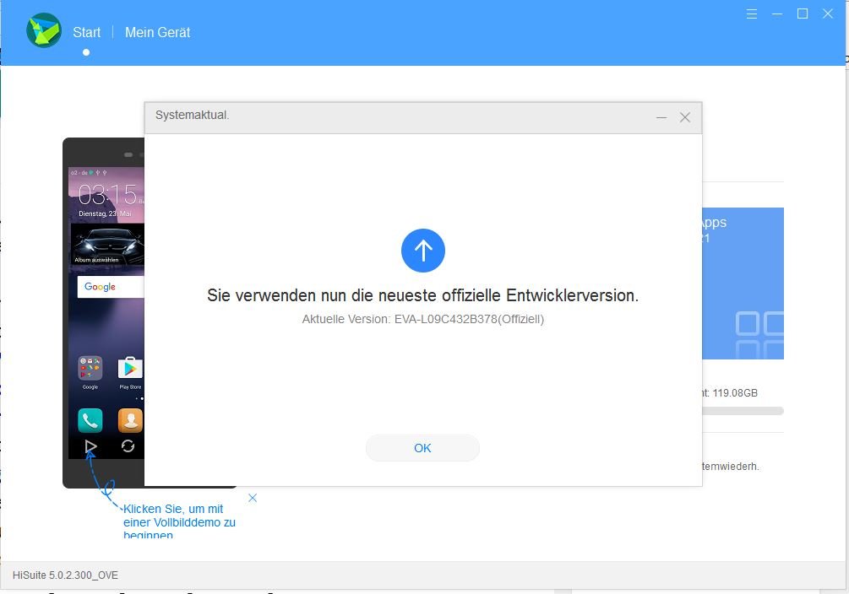Click the Klicken Sie, um mit einer Vollbilddemo hint text
Viewport: 849px width, 594px height.
click(179, 521)
